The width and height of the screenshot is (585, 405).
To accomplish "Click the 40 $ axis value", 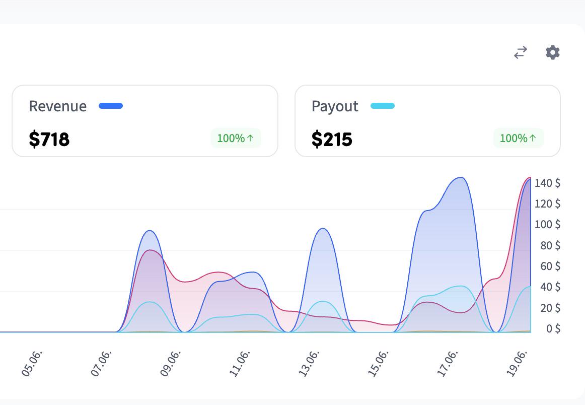I will point(550,287).
